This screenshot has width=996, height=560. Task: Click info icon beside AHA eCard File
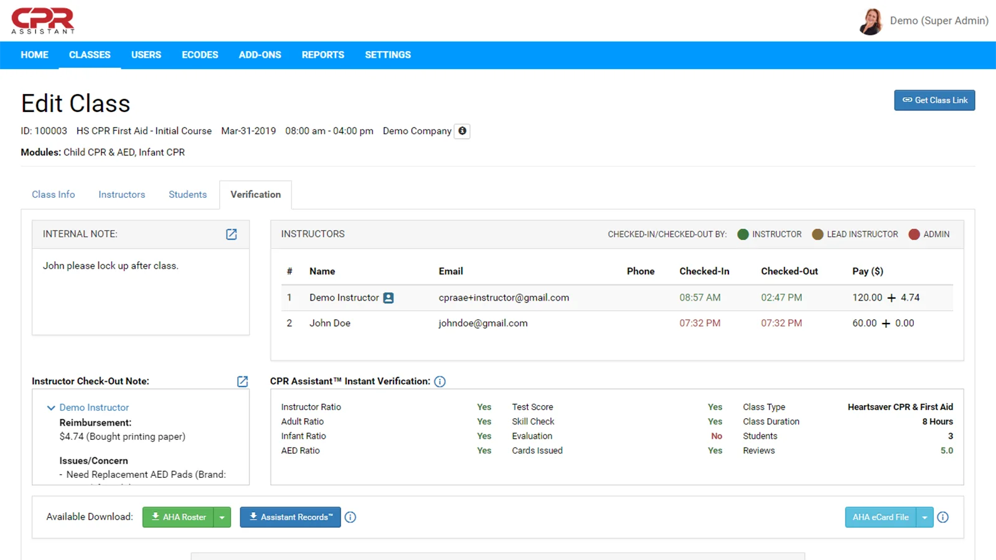pos(943,517)
